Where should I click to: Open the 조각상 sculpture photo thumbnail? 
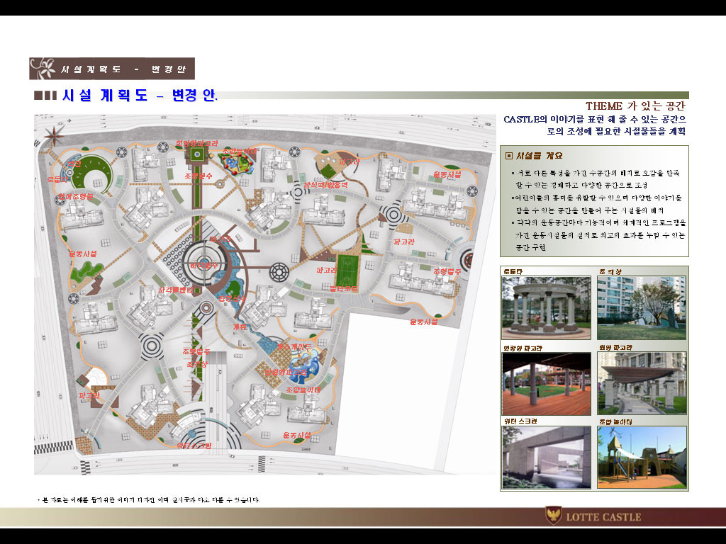641,307
